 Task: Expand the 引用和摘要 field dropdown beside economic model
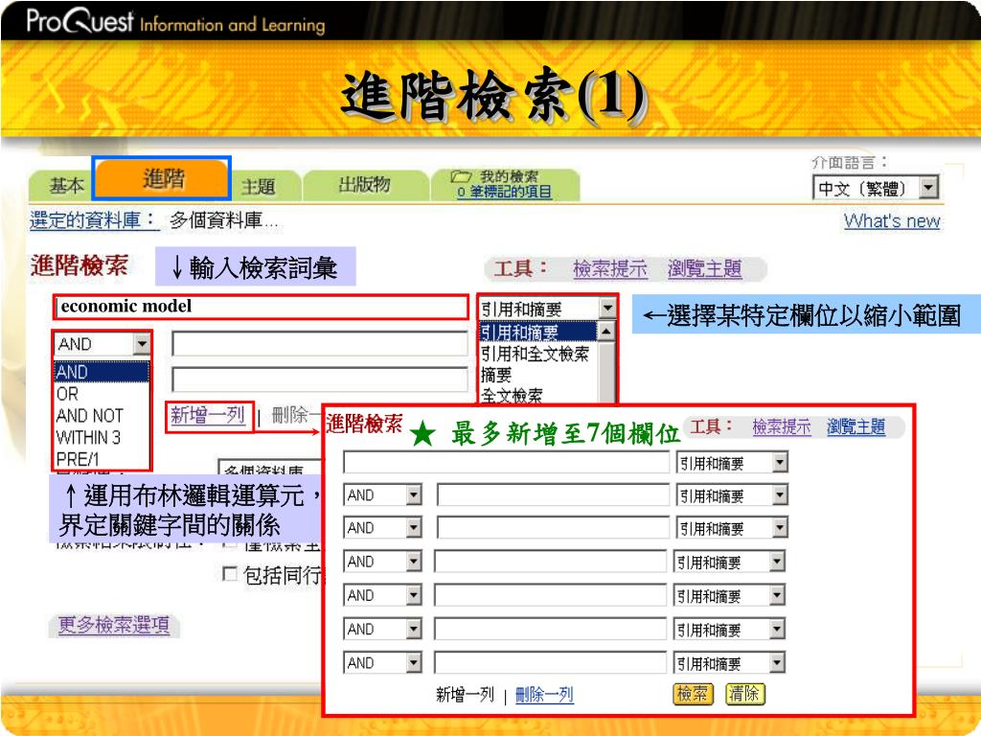point(547,308)
